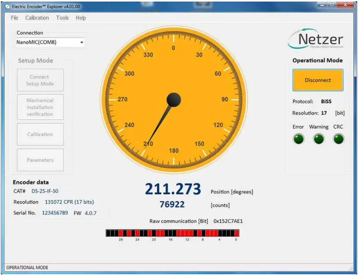Viewport: 358px width, 278px height.
Task: Click the 90 mark on the dial
Action: (224, 99)
